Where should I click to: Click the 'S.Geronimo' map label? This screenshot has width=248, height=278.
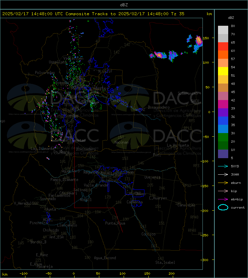point(188,93)
